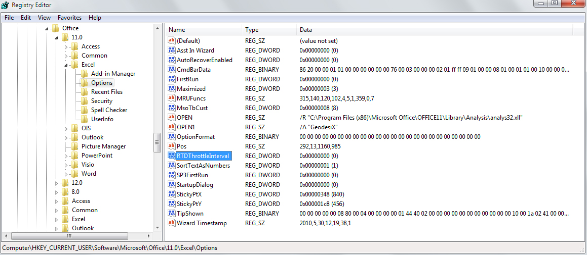Screen dimensions: 587x255
Task: Click the tree pane scroll up arrow
Action: coord(157,28)
